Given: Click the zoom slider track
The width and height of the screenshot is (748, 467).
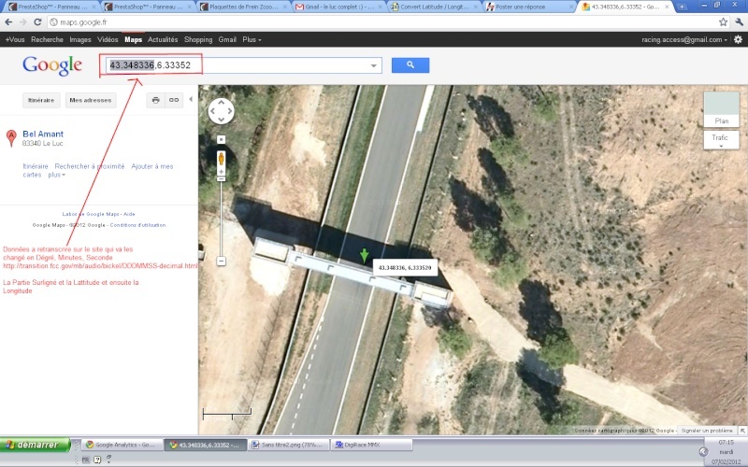Looking at the screenshot, I should pos(221,219).
